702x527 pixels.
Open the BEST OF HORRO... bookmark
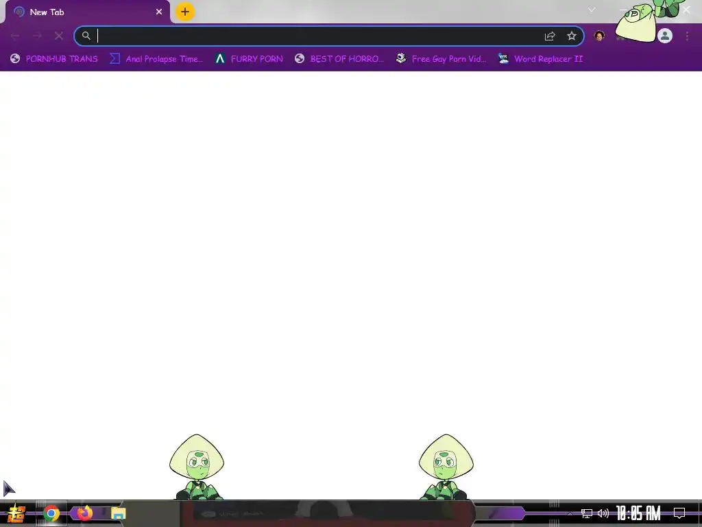pyautogui.click(x=339, y=59)
